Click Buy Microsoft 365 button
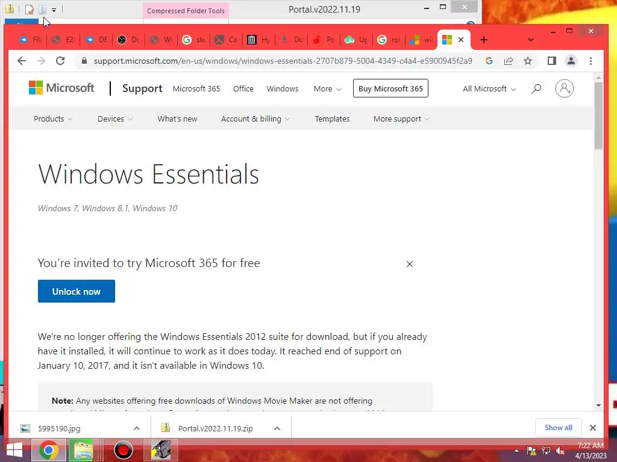 coord(390,88)
